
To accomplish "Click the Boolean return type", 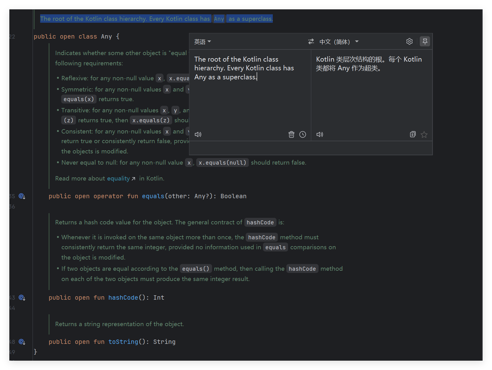I will click(233, 196).
